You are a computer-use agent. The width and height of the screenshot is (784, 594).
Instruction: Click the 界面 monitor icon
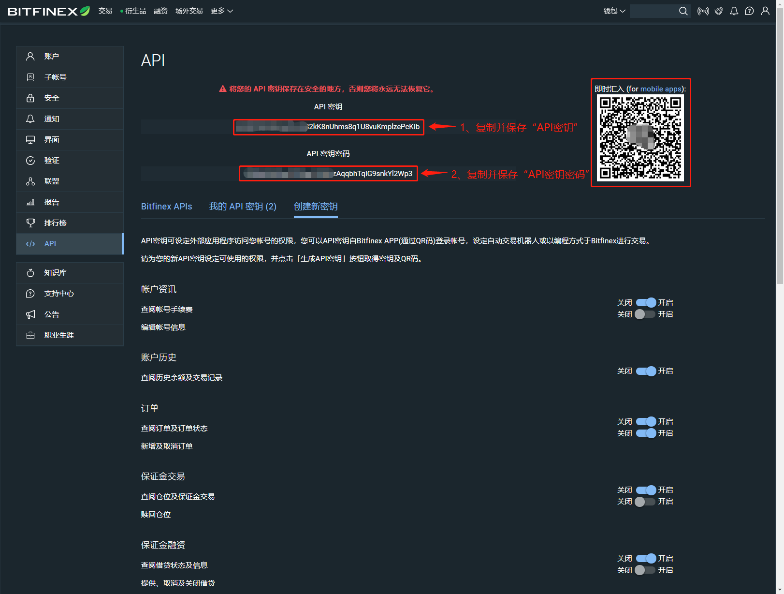click(30, 140)
